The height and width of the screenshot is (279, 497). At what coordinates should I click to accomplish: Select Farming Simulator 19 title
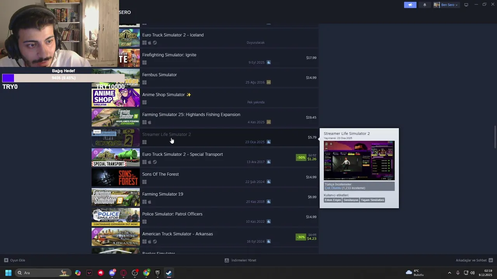(x=162, y=194)
